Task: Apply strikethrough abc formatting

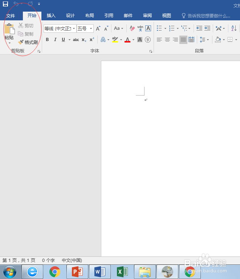Action: click(x=76, y=40)
